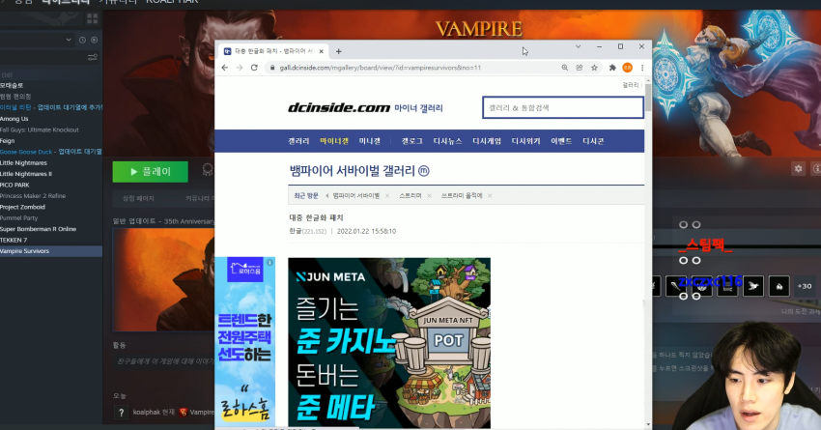The height and width of the screenshot is (430, 821).
Task: Open 마이너 갤러리 link next to logo
Action: coord(418,108)
